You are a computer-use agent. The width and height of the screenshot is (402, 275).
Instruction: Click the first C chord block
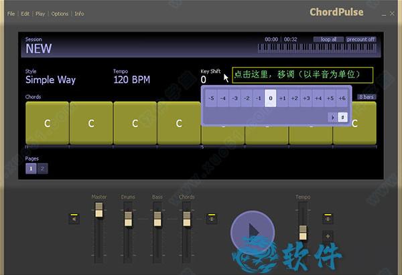[47, 123]
